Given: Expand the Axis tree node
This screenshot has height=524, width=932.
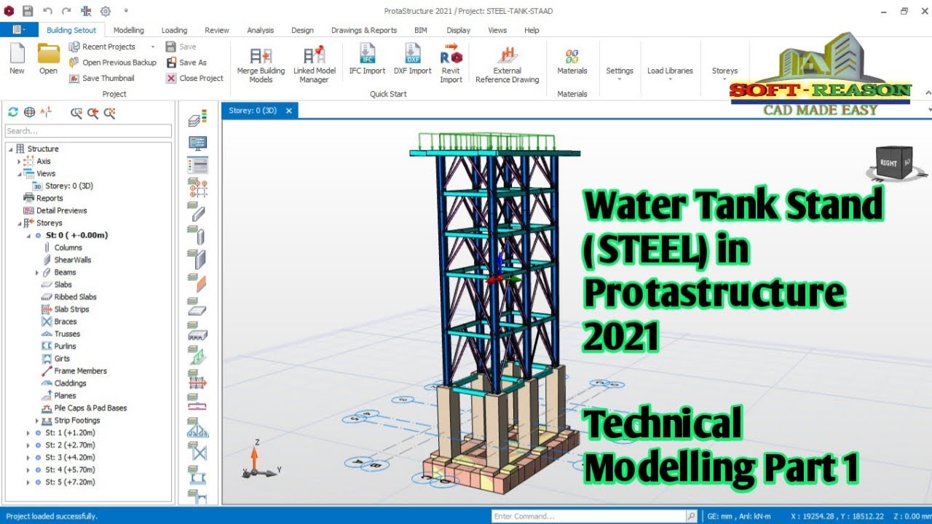Looking at the screenshot, I should click(x=20, y=162).
